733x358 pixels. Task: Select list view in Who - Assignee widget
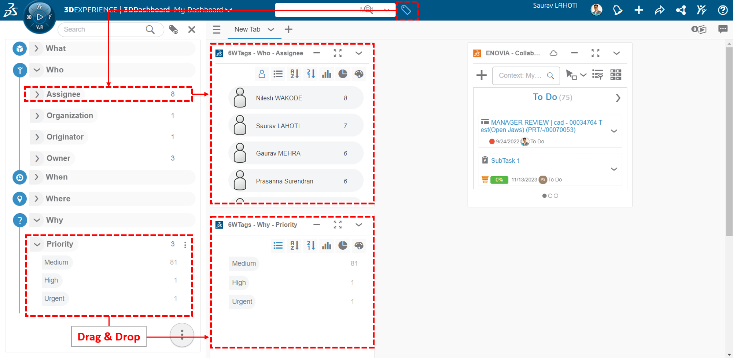click(278, 74)
